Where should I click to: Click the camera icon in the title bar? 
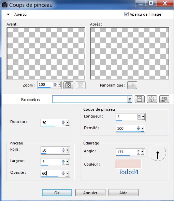5,5
